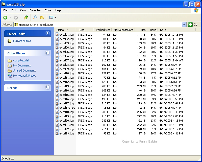This screenshot has height=162, width=202.
Task: Select the excel01.jpg file icon
Action: 57,35
